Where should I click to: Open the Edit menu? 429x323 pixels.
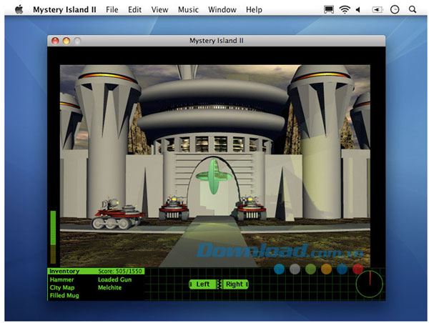click(134, 9)
